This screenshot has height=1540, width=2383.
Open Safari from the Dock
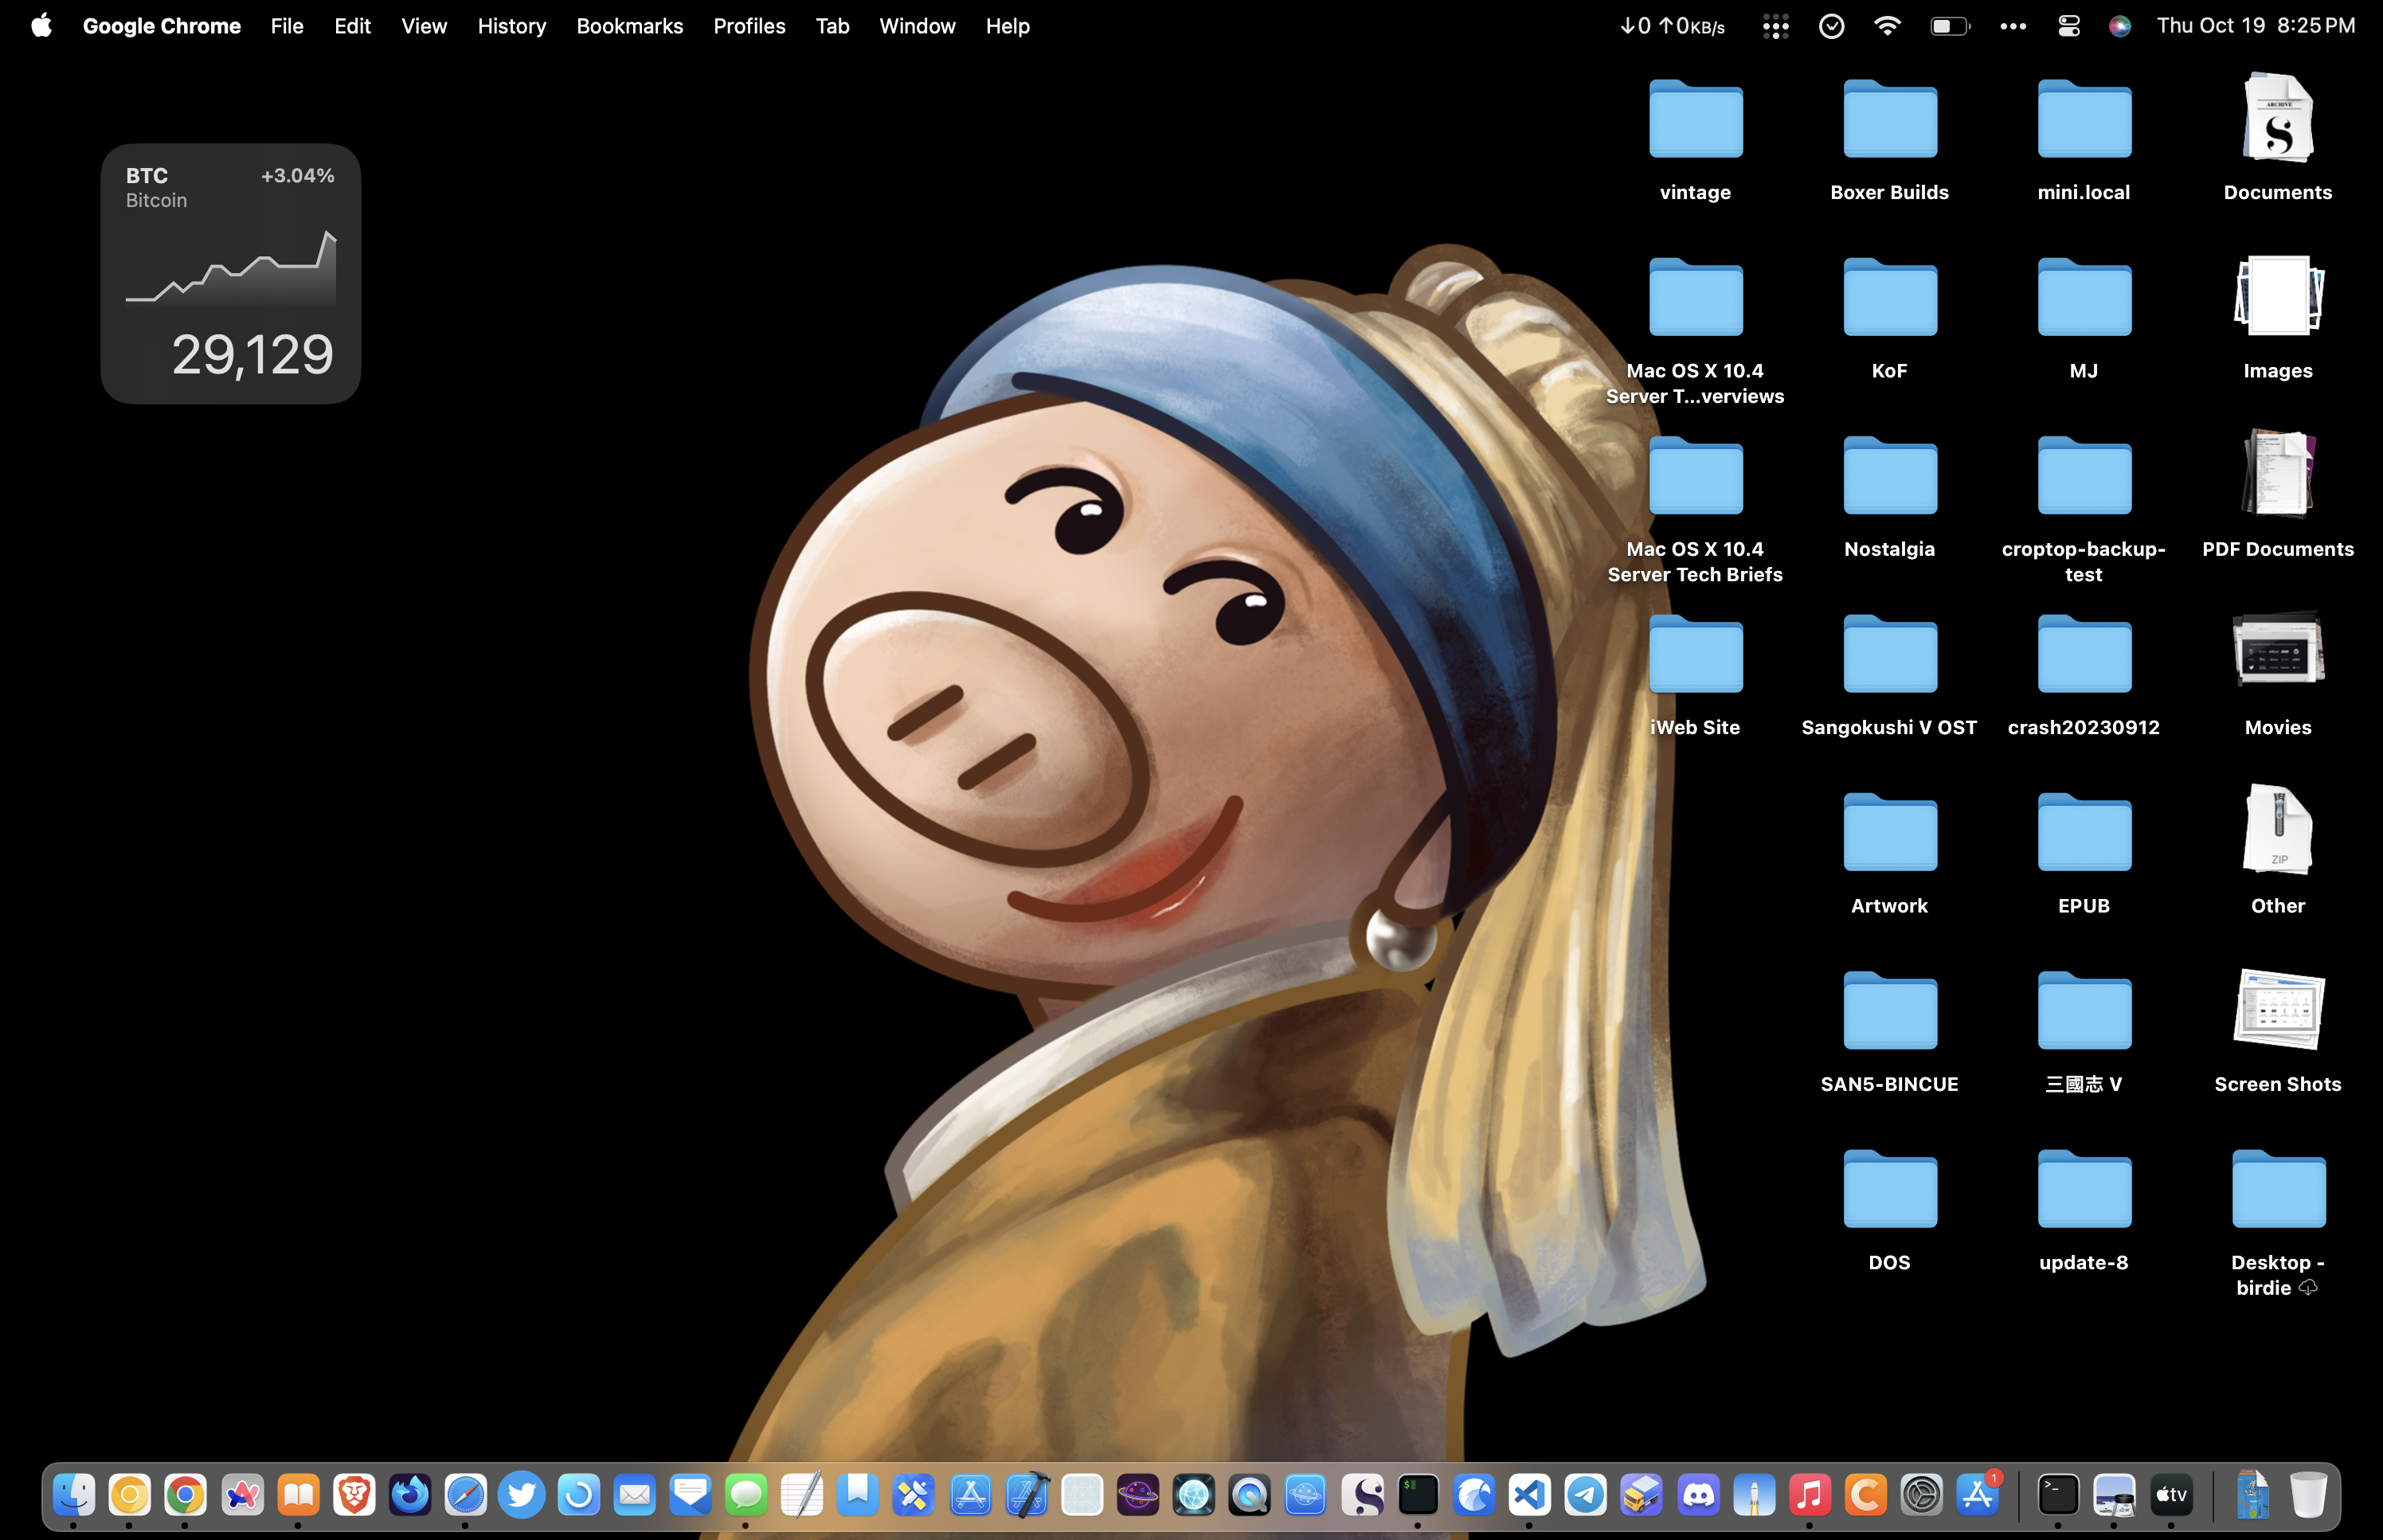point(466,1495)
